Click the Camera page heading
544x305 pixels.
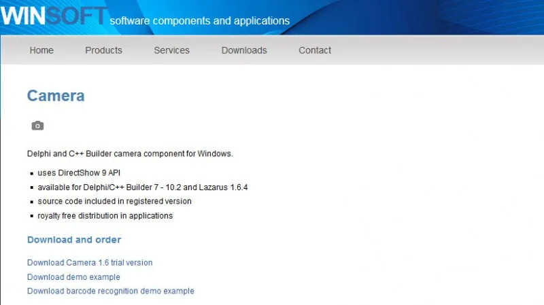56,96
